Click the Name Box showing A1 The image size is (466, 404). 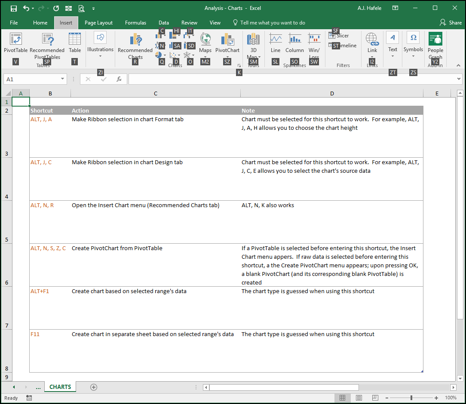31,79
